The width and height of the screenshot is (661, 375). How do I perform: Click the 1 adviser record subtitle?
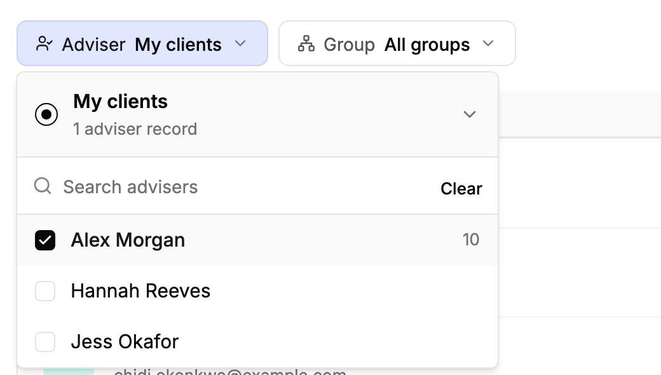point(135,129)
